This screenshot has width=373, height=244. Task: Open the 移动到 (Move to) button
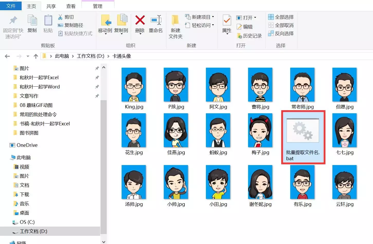[105, 24]
